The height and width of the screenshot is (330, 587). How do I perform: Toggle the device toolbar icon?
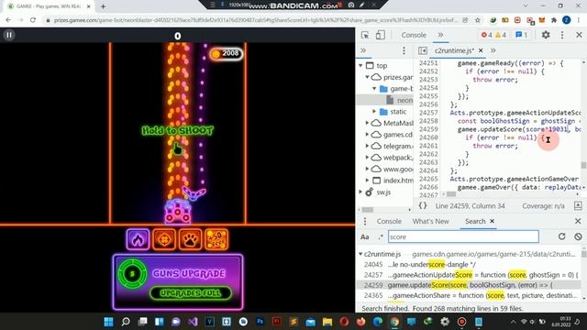[x=380, y=35]
